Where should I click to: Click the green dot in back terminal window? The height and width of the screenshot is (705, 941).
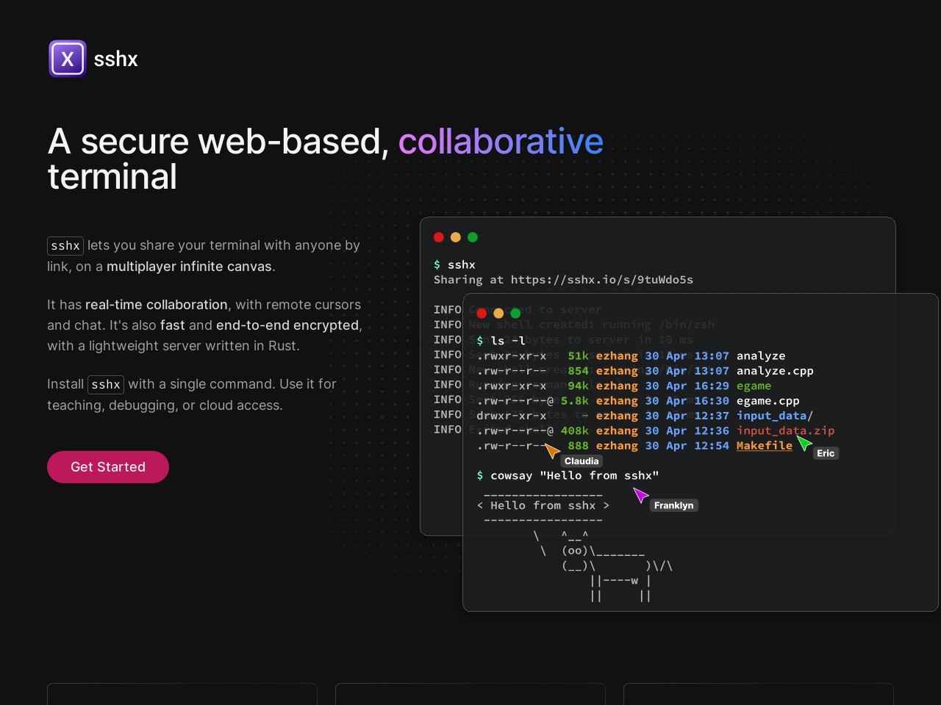click(473, 237)
